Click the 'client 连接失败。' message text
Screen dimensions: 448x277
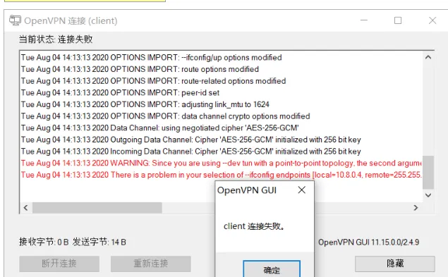pos(254,226)
